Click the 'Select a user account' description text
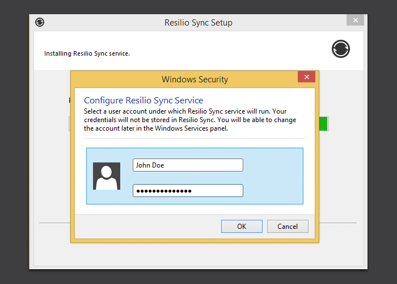The width and height of the screenshot is (397, 284). click(x=190, y=120)
